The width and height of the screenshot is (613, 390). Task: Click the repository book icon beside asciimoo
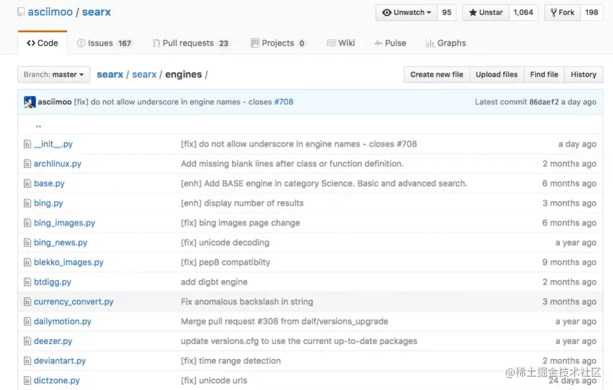pos(21,12)
